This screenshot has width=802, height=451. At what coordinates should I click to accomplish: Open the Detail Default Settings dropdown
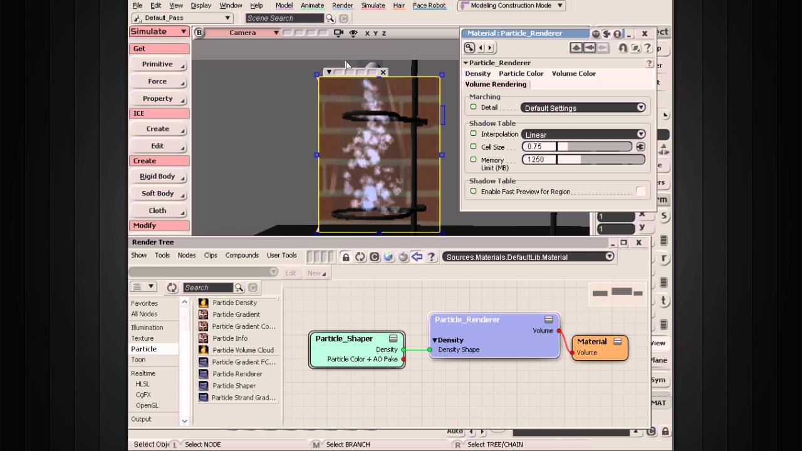583,108
